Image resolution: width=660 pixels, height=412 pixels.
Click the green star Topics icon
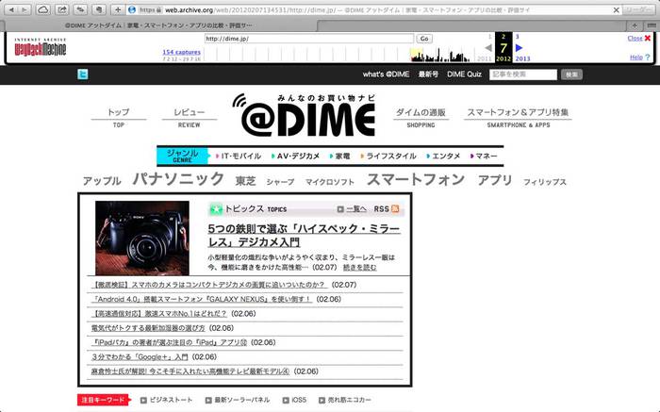point(216,208)
